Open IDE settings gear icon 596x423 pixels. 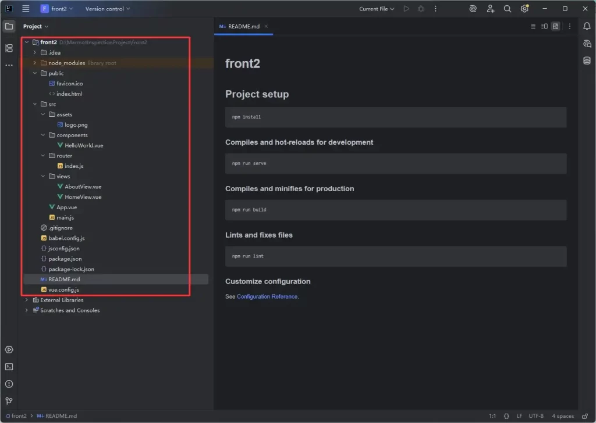pyautogui.click(x=524, y=9)
